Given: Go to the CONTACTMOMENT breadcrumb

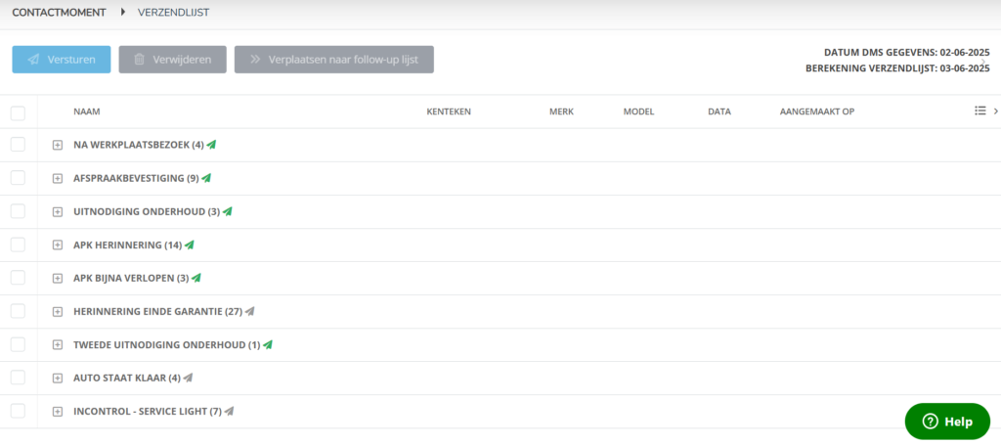Looking at the screenshot, I should [x=59, y=12].
